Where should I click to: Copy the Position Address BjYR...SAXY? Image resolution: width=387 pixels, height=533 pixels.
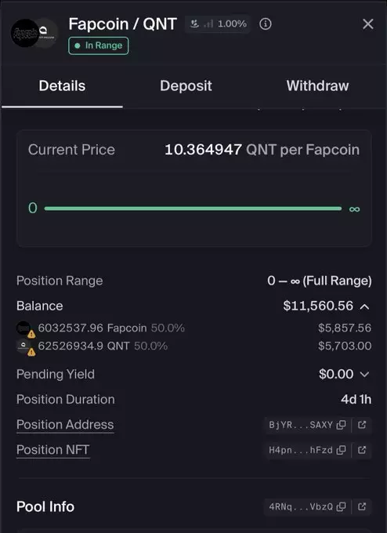click(341, 425)
